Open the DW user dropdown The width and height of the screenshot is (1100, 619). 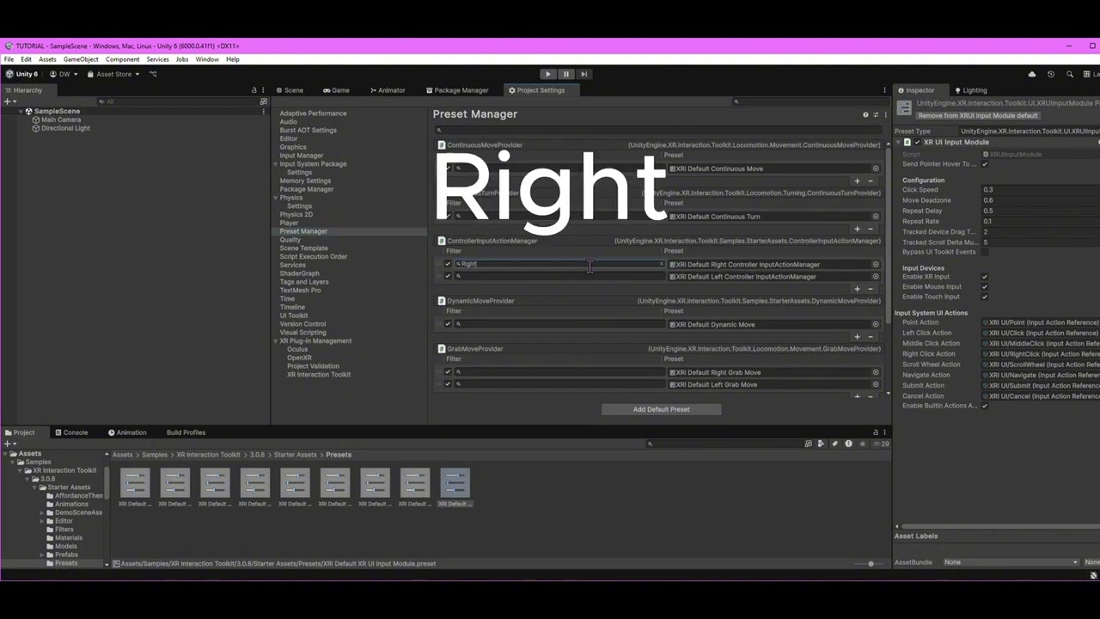pos(64,74)
